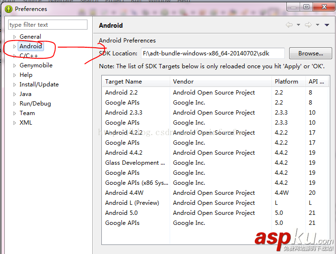This screenshot has width=336, height=254.
Task: Select the Glass Development target row
Action: [216, 163]
